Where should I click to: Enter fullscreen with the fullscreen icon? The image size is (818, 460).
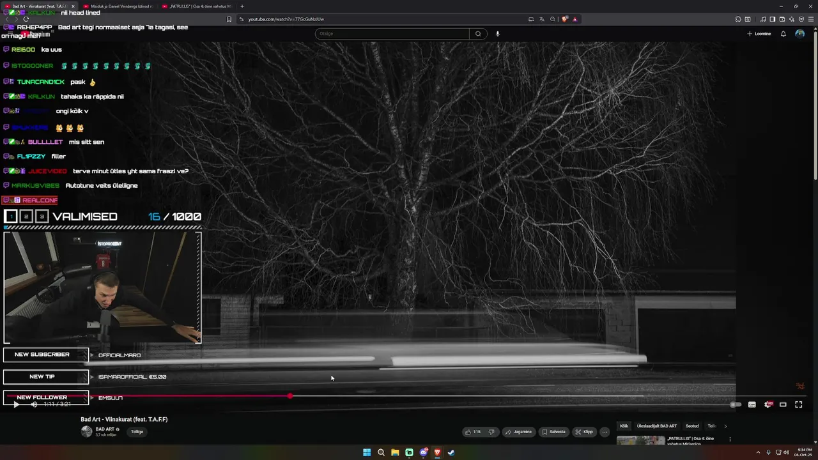coord(799,404)
